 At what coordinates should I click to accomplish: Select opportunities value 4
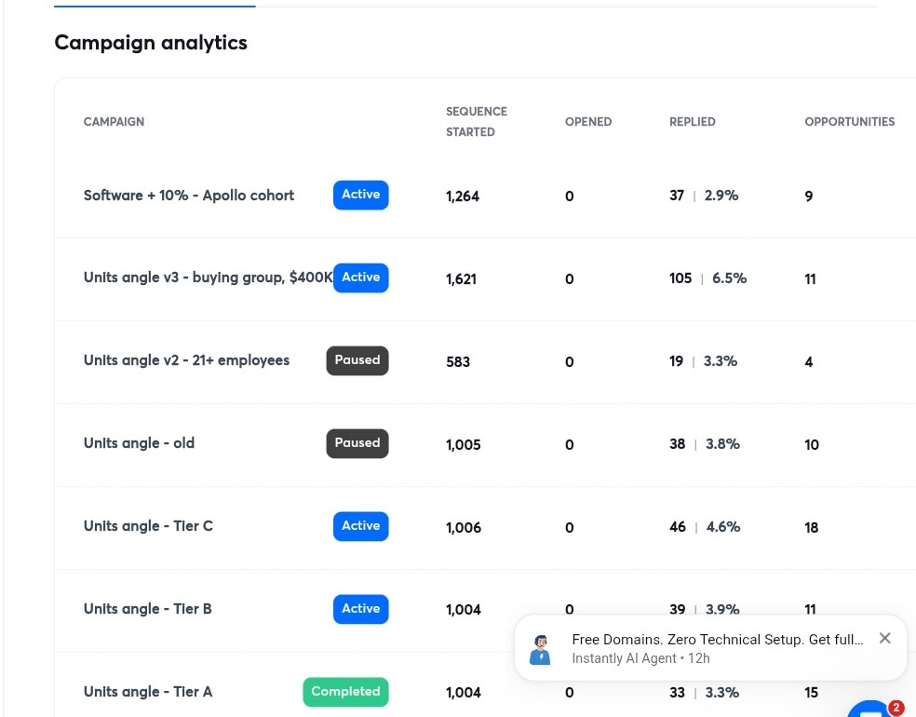(809, 362)
